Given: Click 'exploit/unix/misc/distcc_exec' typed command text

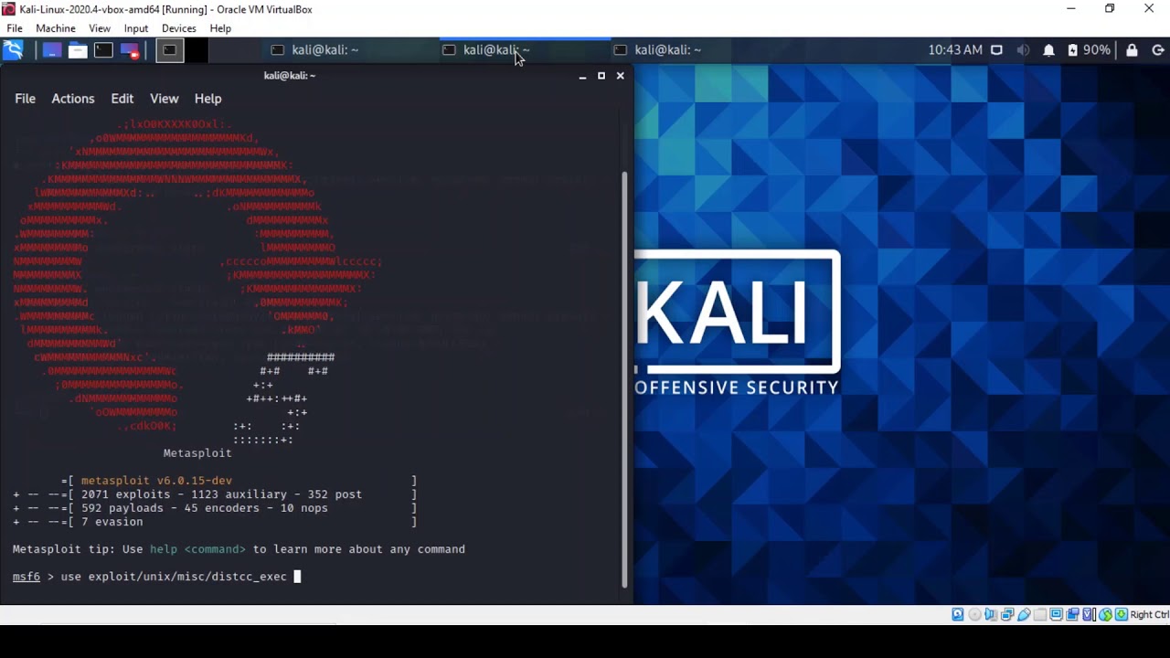Looking at the screenshot, I should tap(187, 577).
